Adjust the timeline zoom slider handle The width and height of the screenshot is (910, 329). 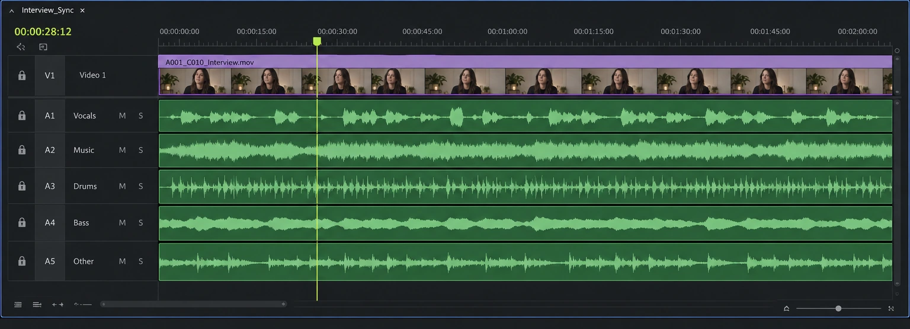click(838, 308)
